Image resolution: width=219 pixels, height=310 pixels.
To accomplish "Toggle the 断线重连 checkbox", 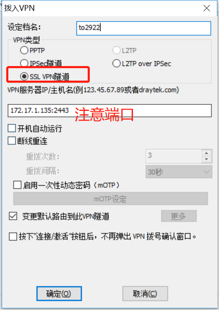I will tap(12, 141).
